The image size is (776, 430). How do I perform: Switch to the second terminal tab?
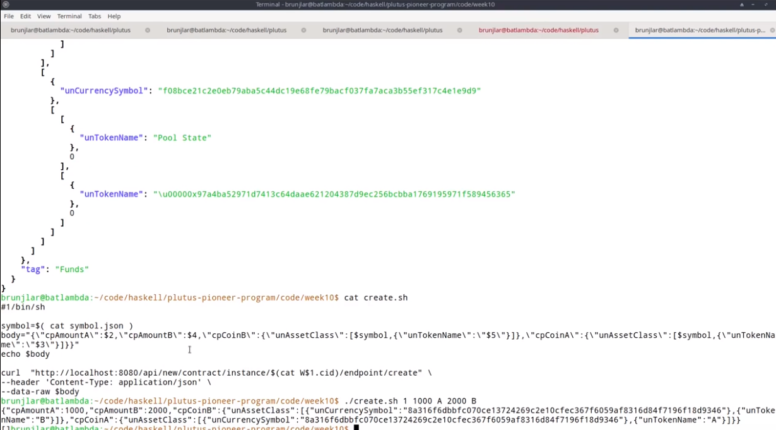point(226,30)
